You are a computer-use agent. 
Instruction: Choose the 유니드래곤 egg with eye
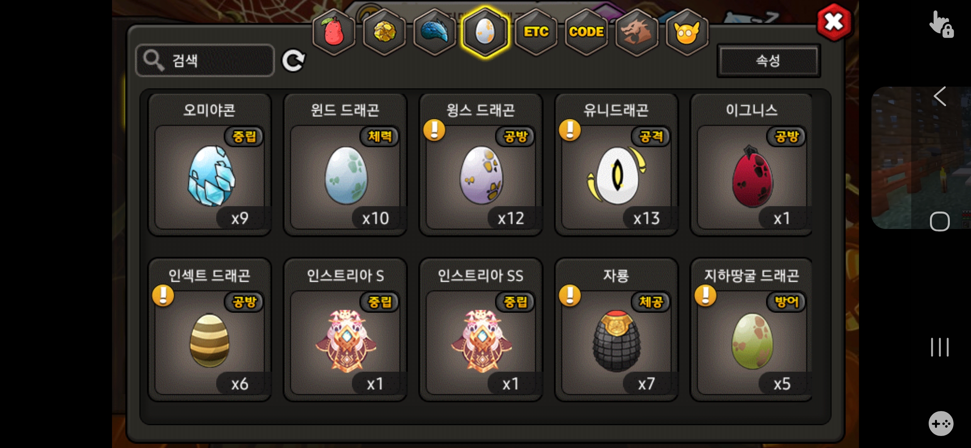tap(617, 165)
